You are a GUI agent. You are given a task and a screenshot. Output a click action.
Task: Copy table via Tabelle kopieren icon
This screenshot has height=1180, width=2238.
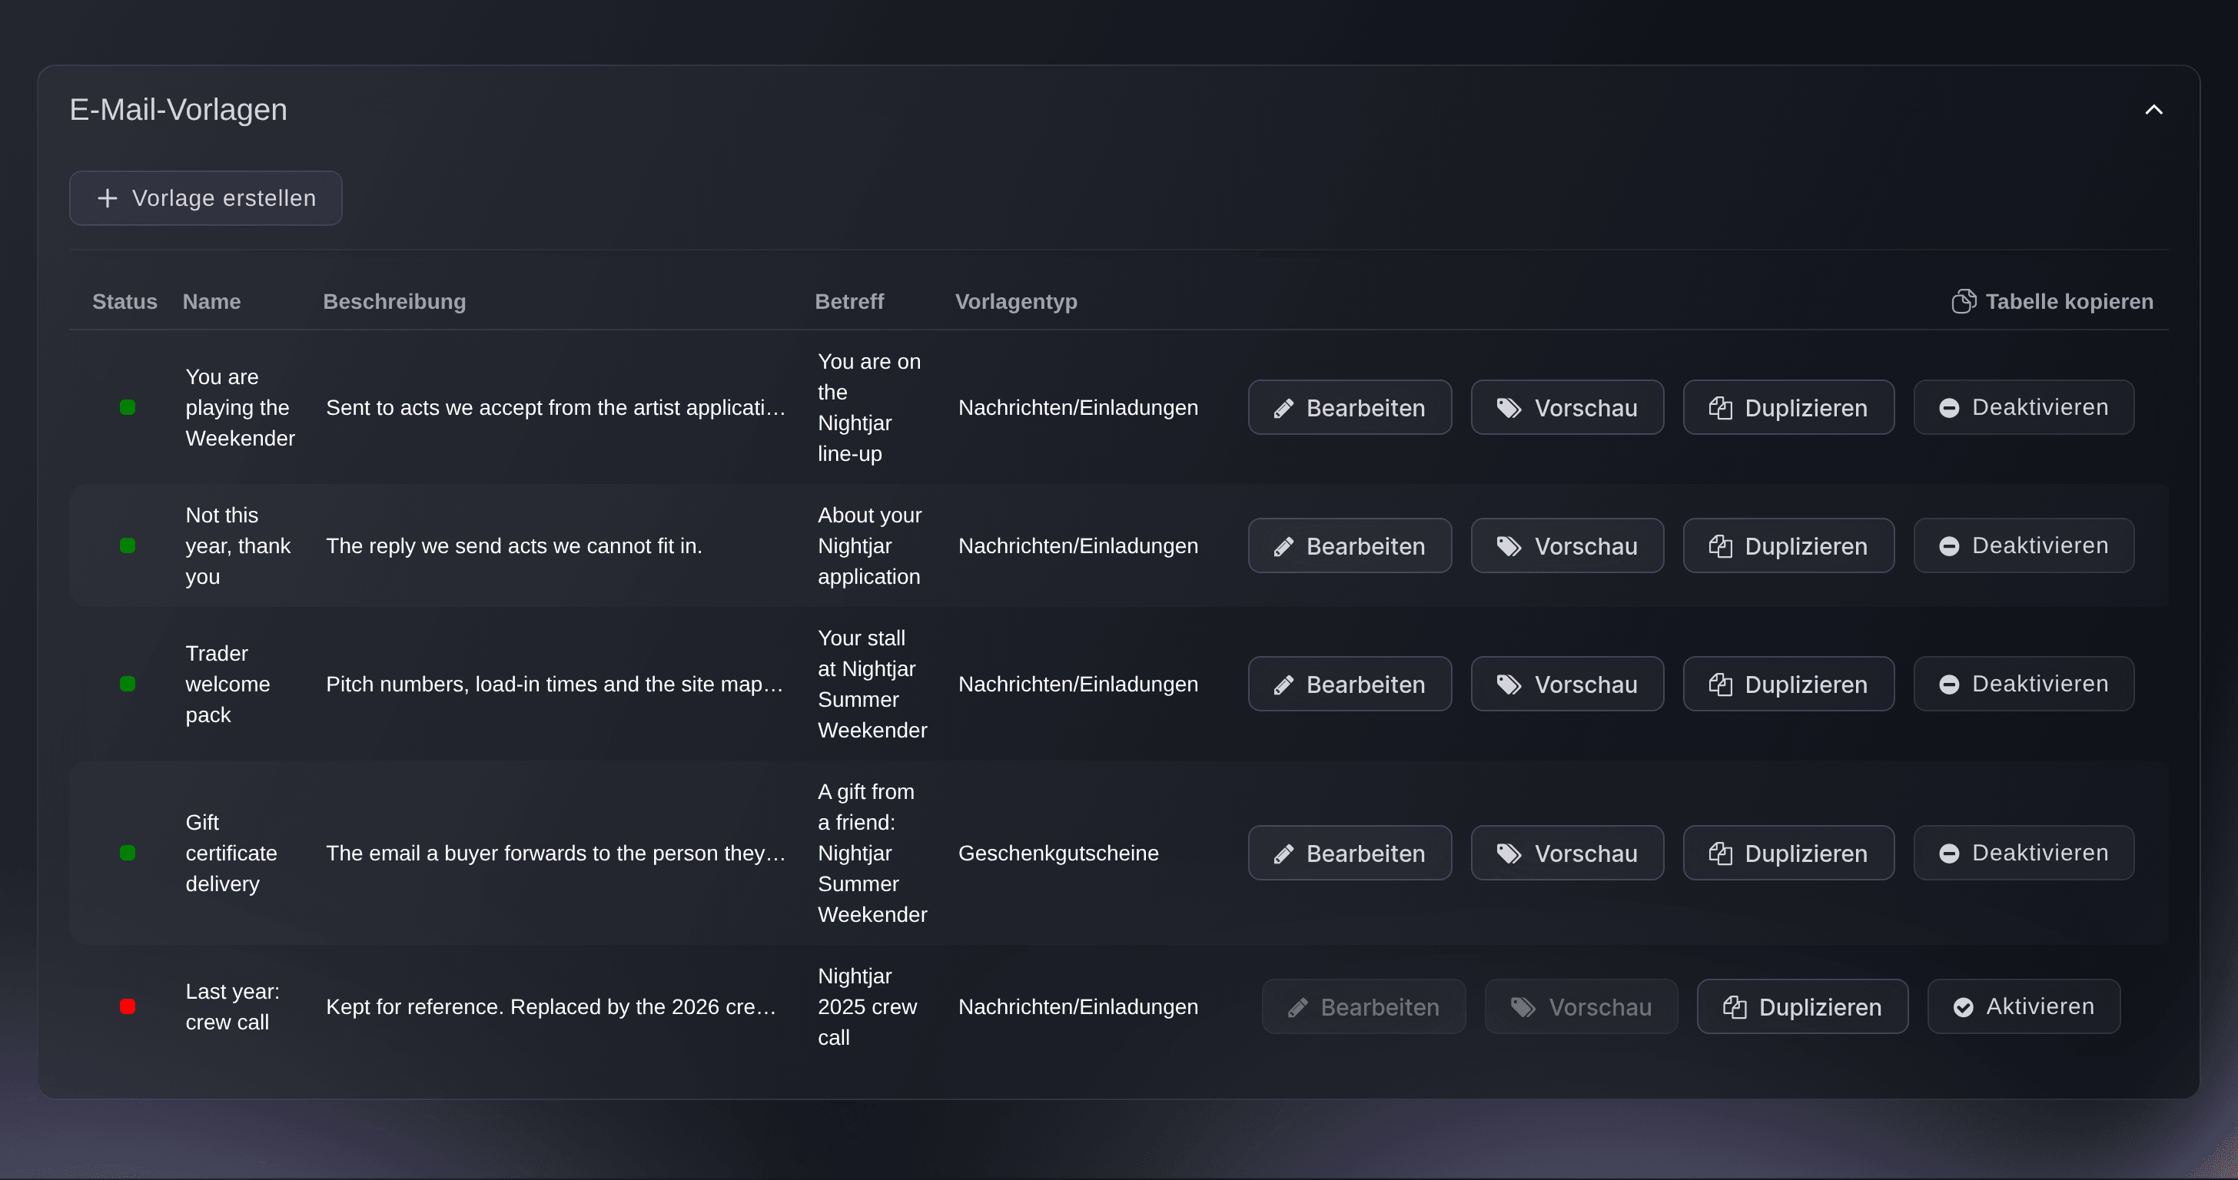[1964, 301]
